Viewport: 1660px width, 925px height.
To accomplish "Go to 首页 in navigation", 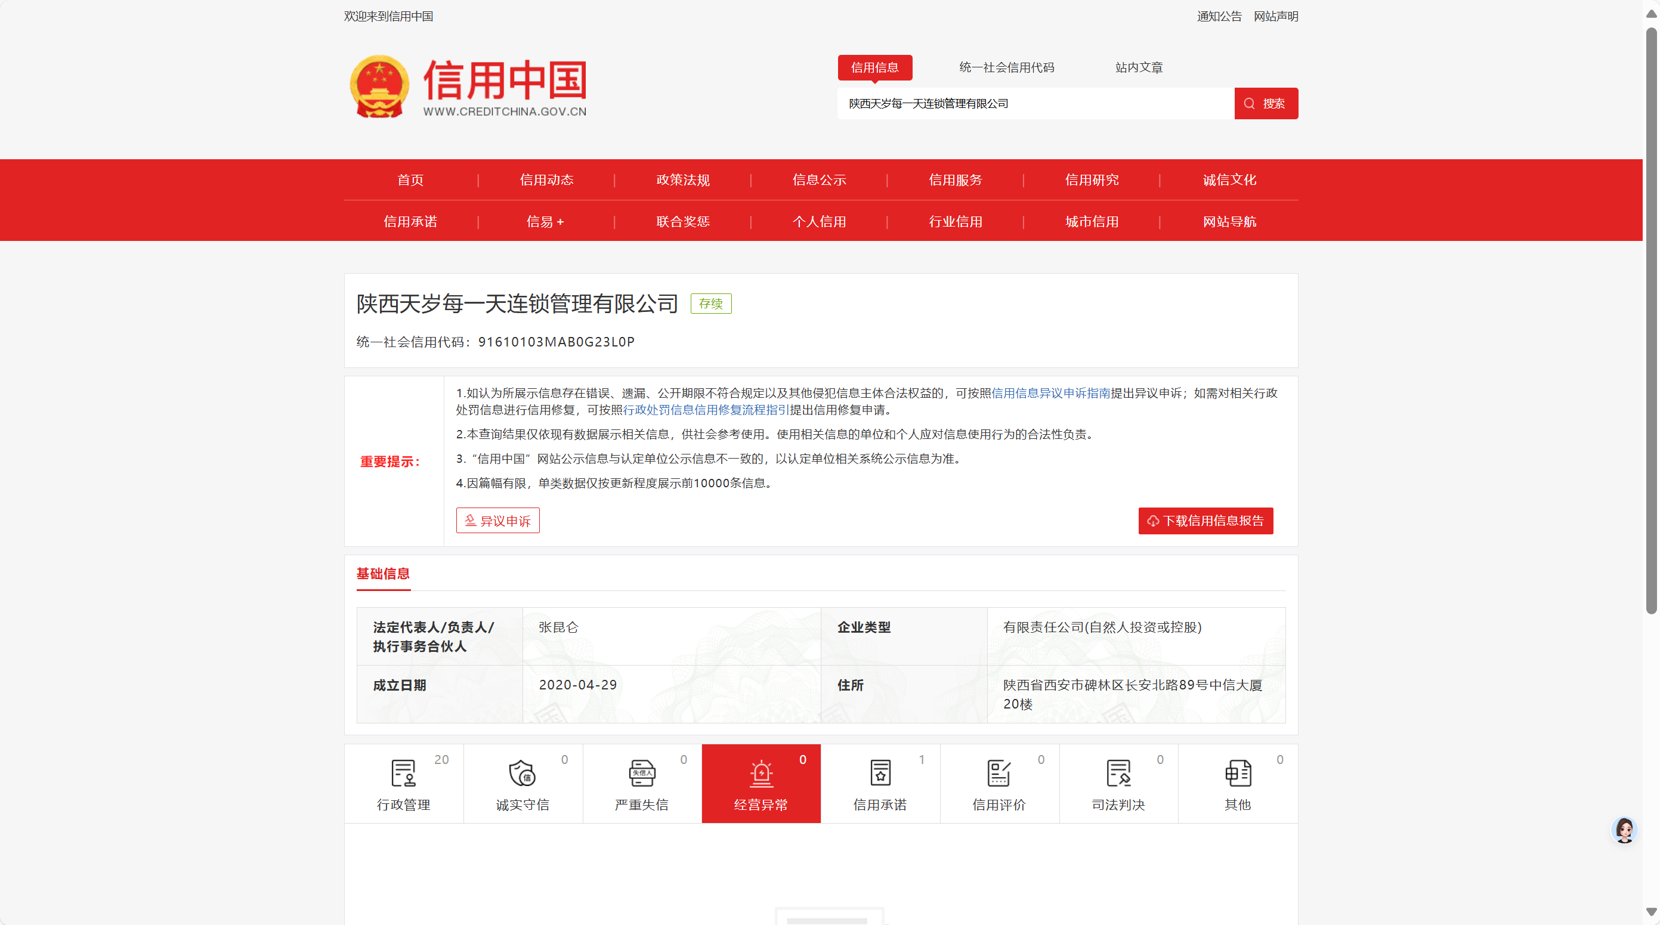I will point(410,180).
